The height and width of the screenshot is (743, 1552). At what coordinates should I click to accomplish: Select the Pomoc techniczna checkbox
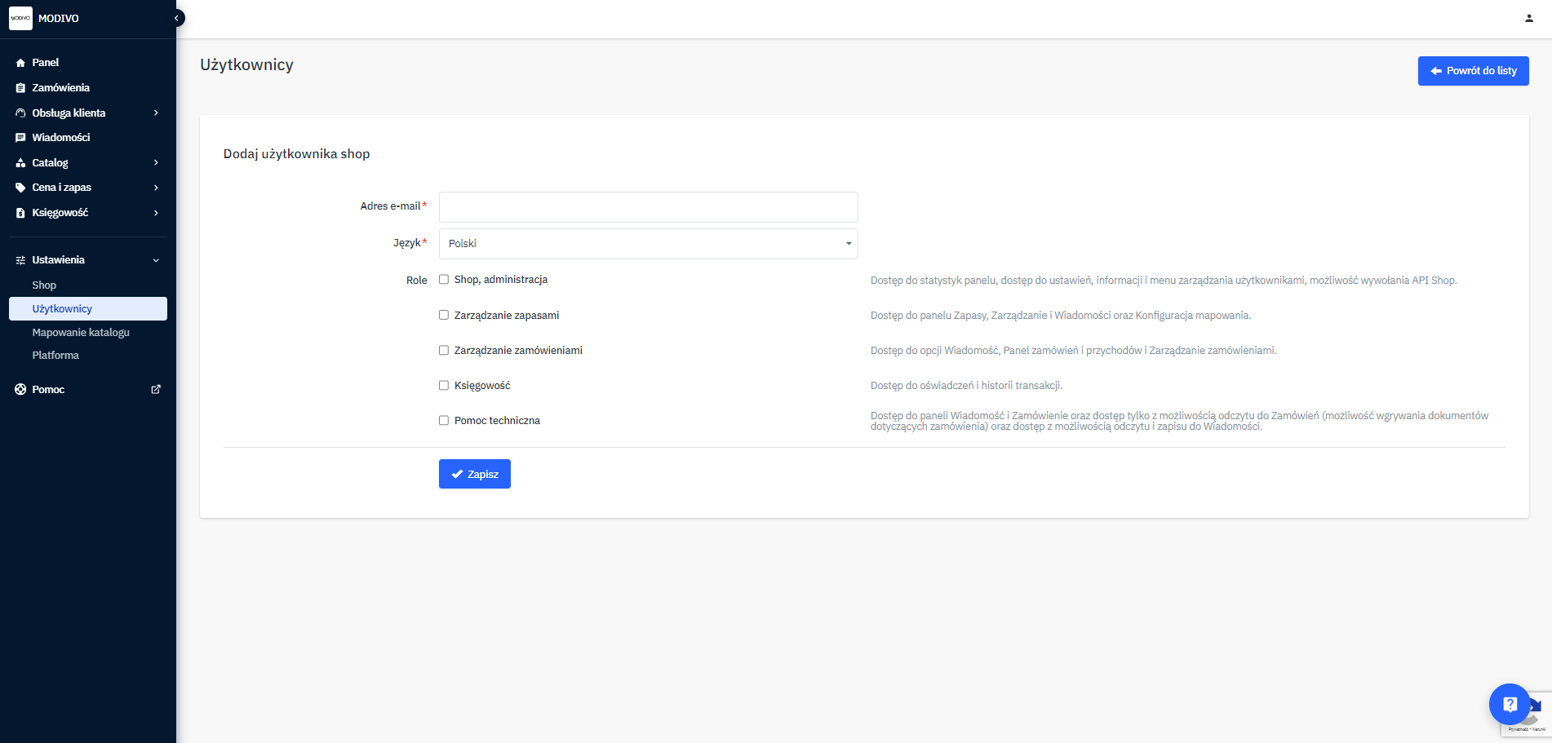pyautogui.click(x=444, y=420)
